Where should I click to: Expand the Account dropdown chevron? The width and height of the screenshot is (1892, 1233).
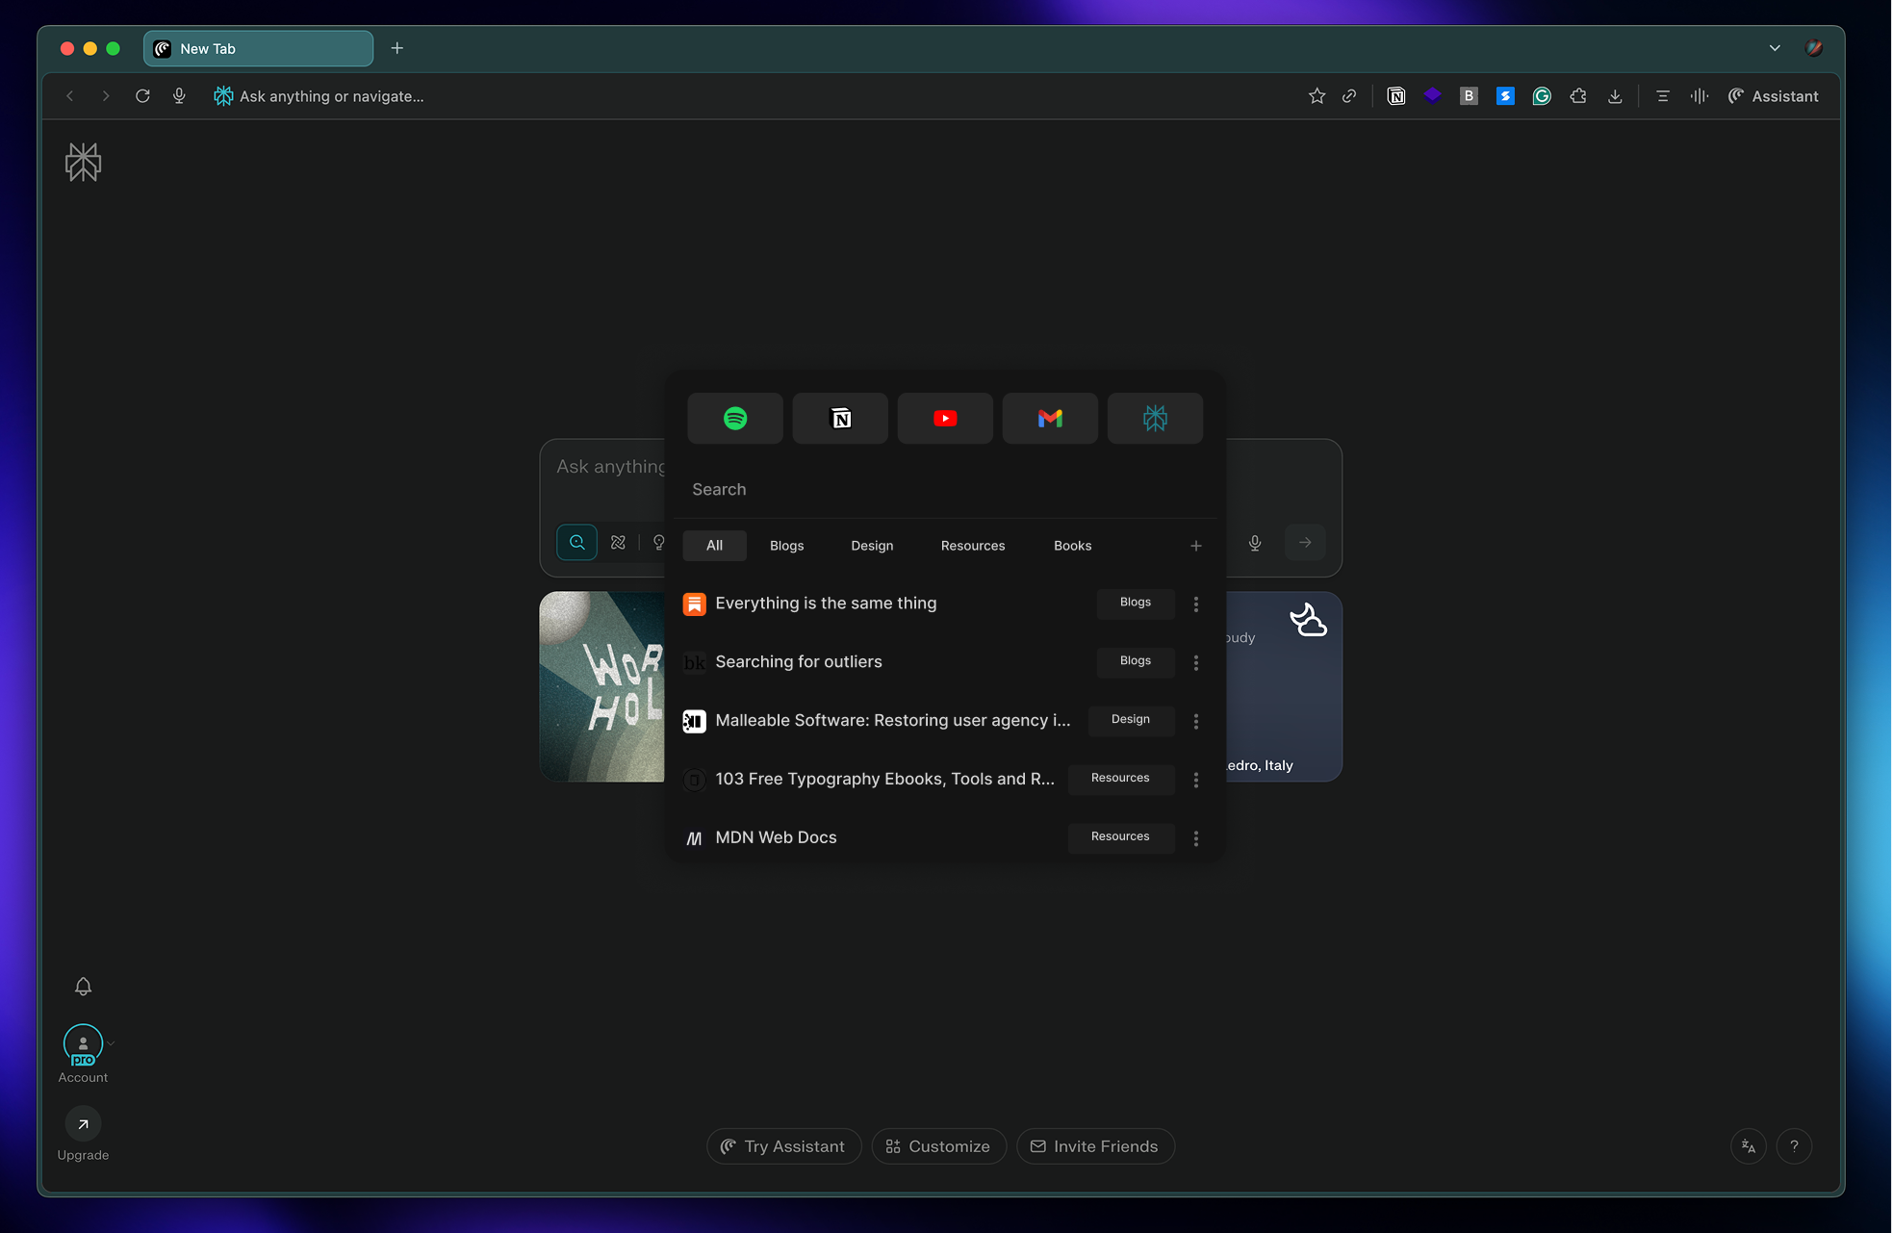coord(112,1043)
